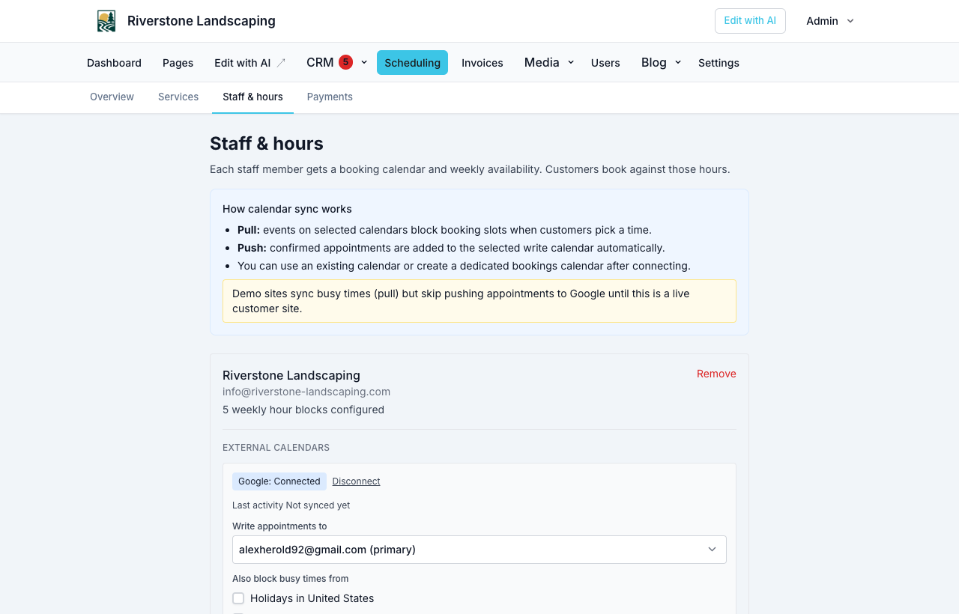Click the Riverstone Landscaping site title
Screen dimensions: 959x614
[202, 21]
